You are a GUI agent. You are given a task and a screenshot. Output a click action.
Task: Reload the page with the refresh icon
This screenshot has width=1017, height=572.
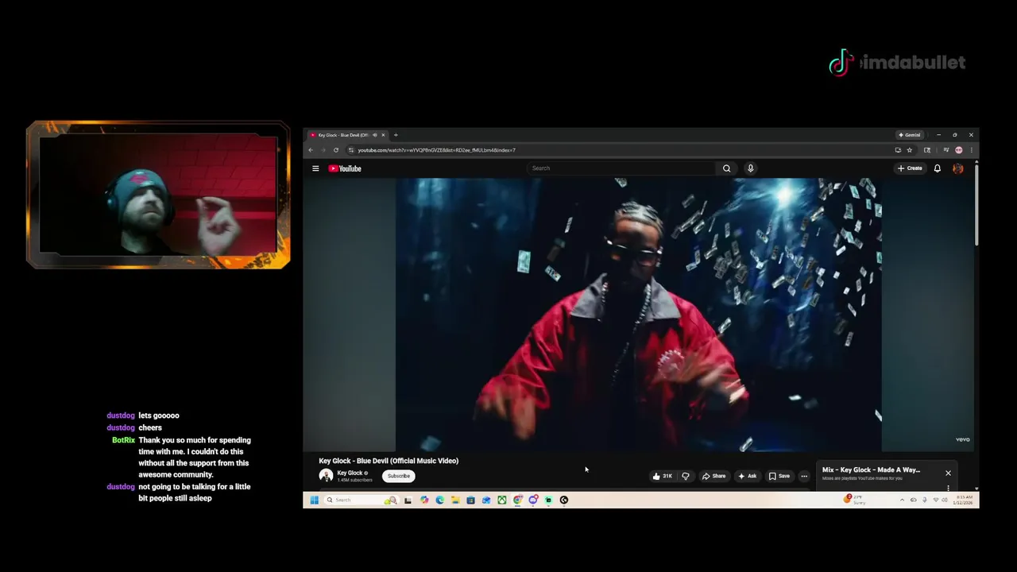coord(336,150)
